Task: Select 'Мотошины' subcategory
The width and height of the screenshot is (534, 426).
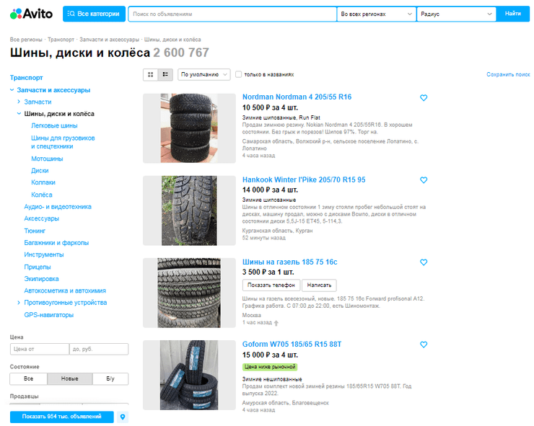Action: click(x=47, y=159)
